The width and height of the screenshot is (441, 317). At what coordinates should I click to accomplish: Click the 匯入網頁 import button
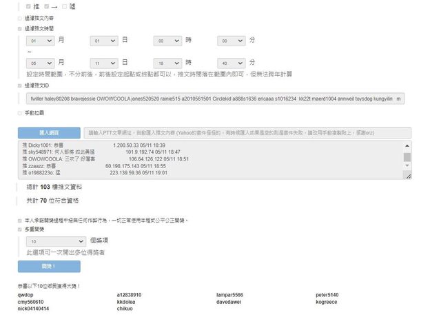48,132
